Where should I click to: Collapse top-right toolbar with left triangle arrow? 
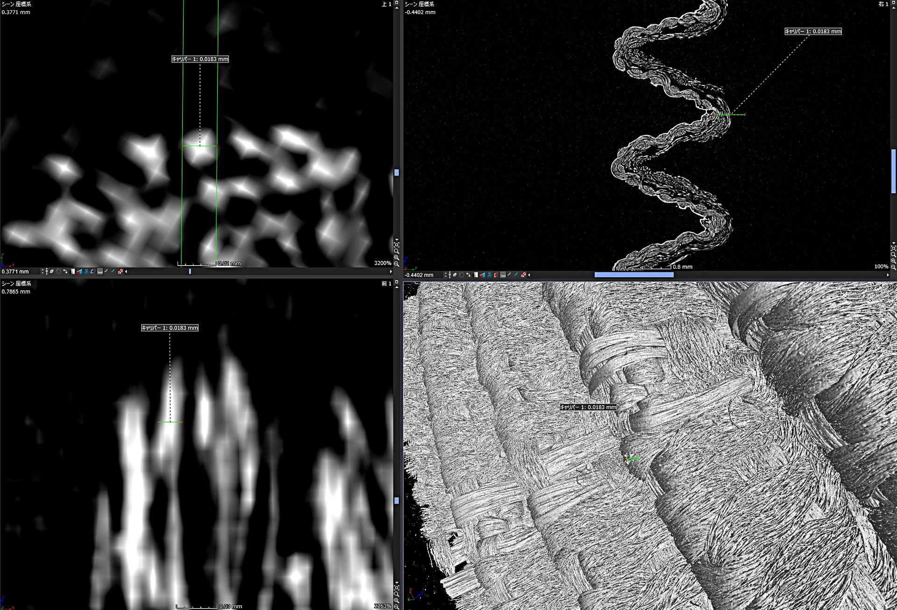[x=529, y=275]
